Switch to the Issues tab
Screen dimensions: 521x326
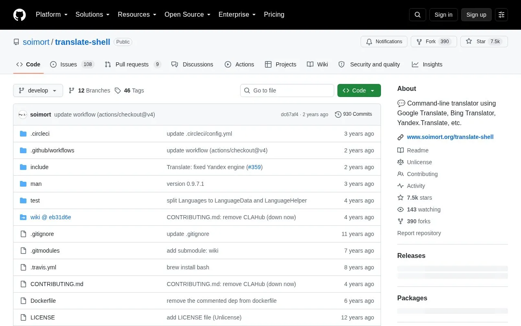[72, 64]
